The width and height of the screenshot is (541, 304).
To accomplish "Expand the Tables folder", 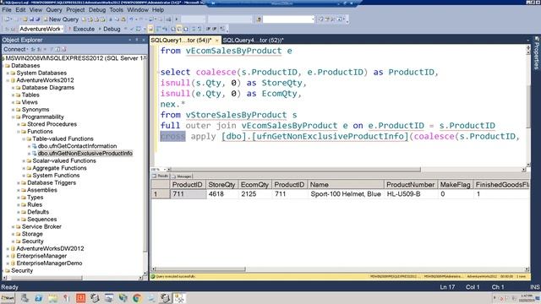I will [x=14, y=95].
